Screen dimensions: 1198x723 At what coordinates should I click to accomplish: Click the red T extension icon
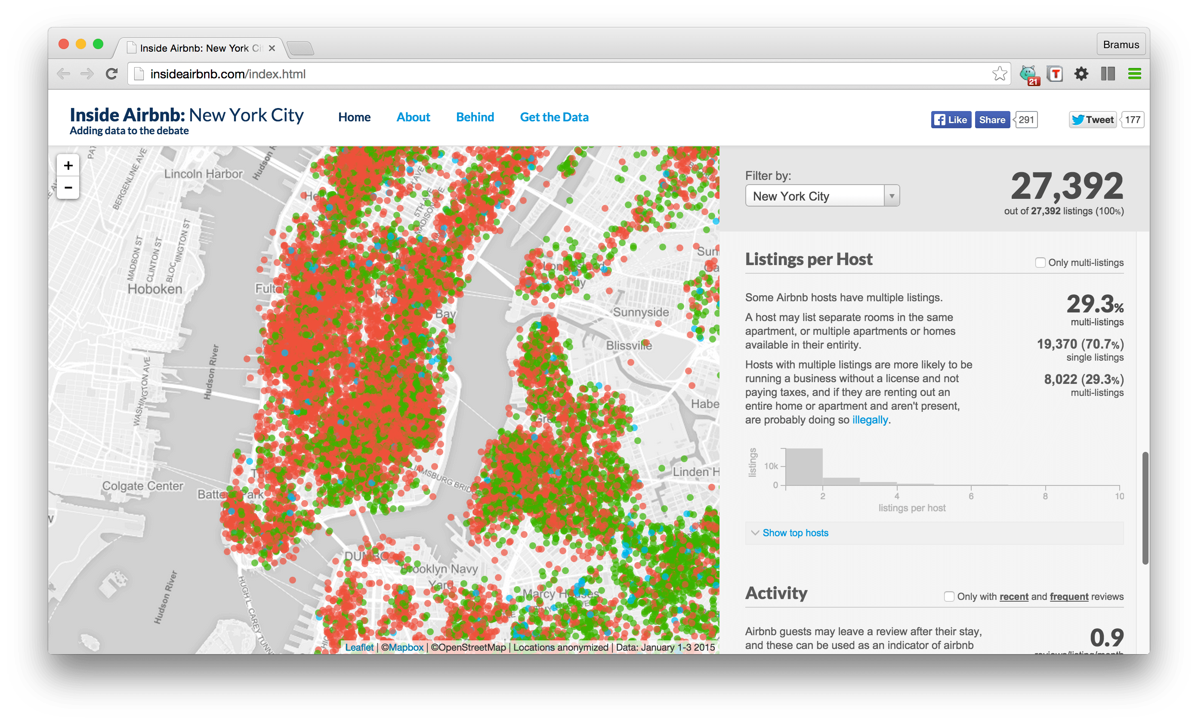(x=1055, y=74)
